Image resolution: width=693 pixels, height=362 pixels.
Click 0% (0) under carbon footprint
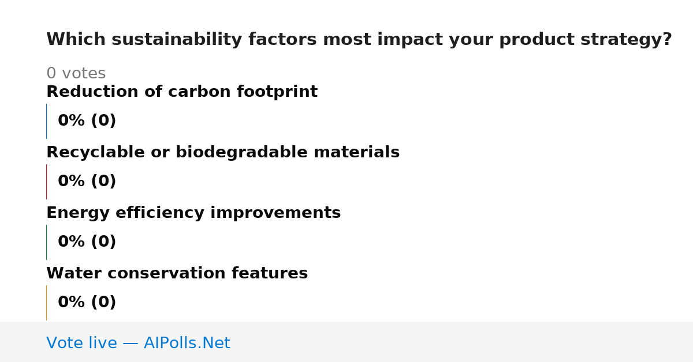point(87,121)
